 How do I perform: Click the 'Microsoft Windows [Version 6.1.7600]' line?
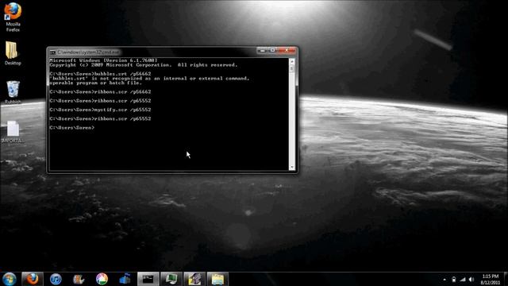tap(104, 60)
